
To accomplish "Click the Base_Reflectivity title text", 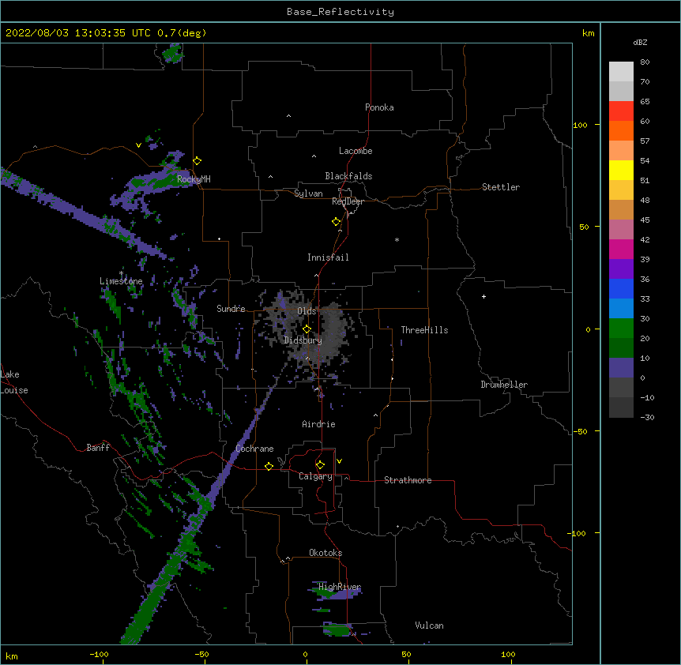I will [340, 12].
